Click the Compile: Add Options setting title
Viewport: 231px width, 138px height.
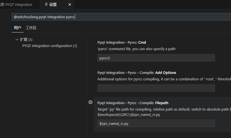137,73
